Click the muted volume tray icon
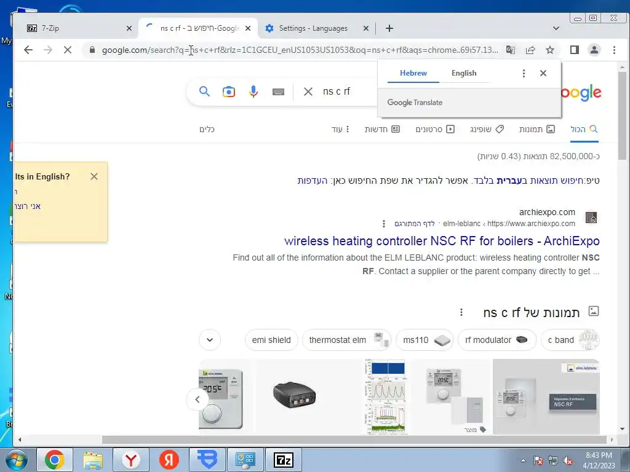This screenshot has height=472, width=630. point(568,461)
